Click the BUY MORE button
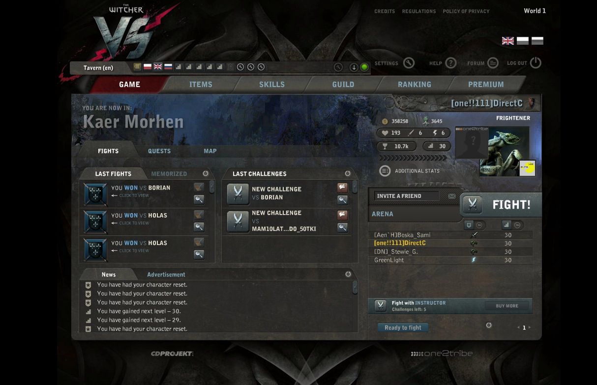 click(x=507, y=305)
